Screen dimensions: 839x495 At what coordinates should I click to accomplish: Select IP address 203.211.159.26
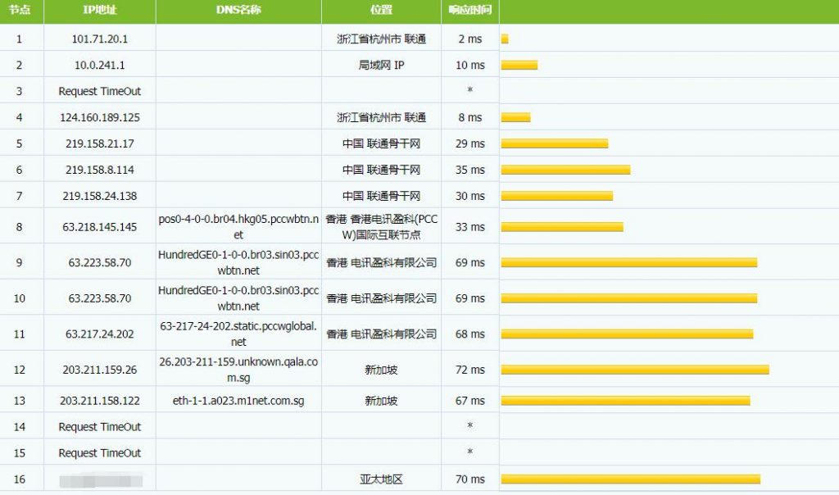[99, 370]
